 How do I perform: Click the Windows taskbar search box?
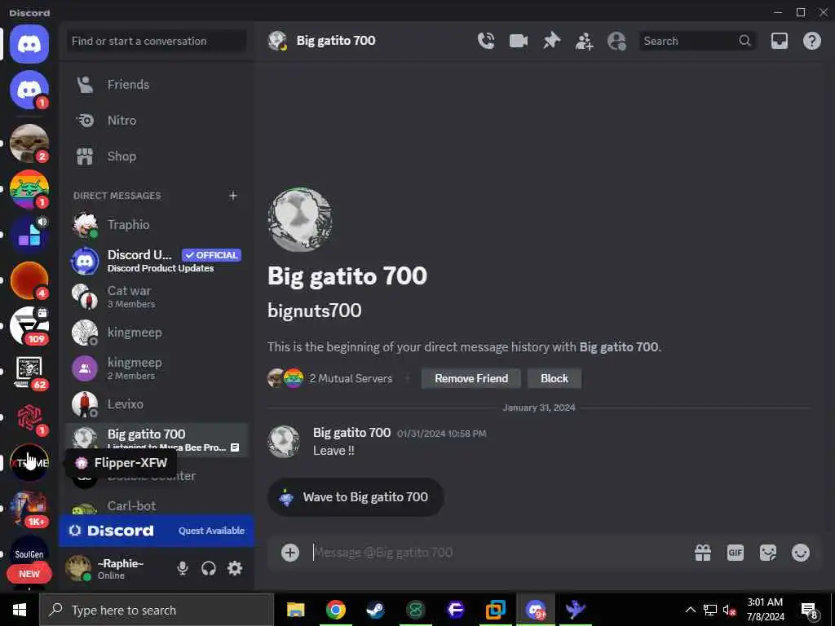click(x=157, y=610)
